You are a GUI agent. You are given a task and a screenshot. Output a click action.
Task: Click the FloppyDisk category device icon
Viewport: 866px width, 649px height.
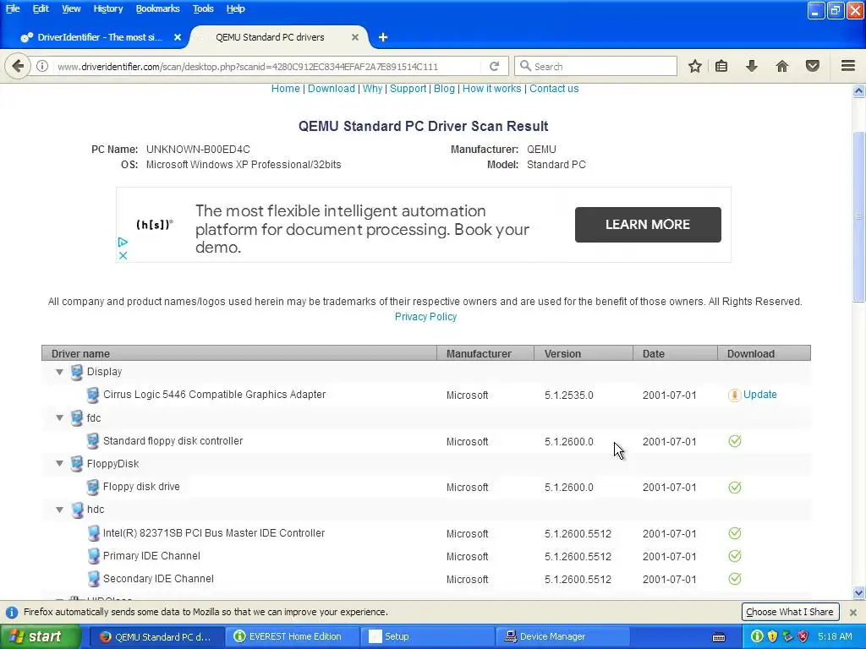point(77,464)
